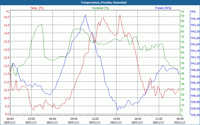
Task: Click '12,0' on the temperature axis
Action: click(7, 66)
